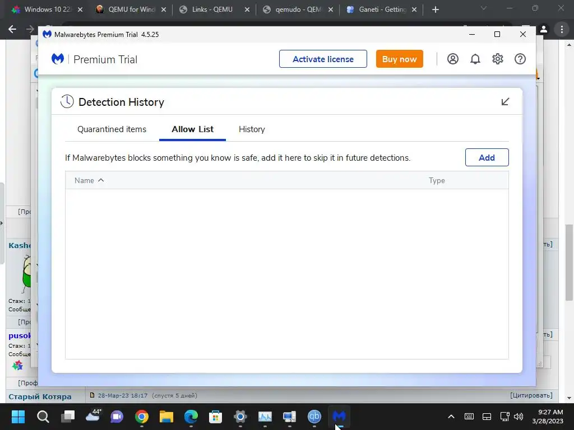Open Chrome tab search dropdown
574x430 pixels.
(x=484, y=8)
